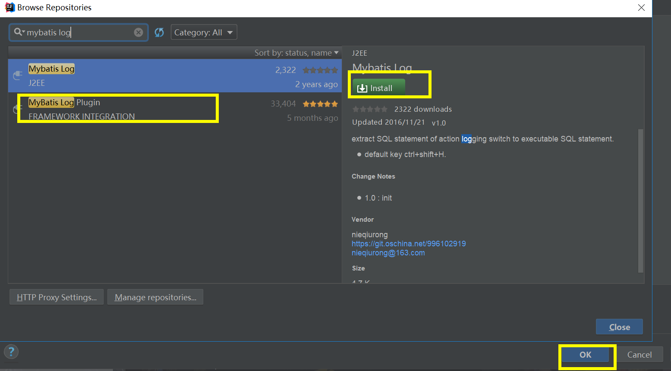Click the Vendor heading
Viewport: 671px width, 371px height.
tap(362, 220)
